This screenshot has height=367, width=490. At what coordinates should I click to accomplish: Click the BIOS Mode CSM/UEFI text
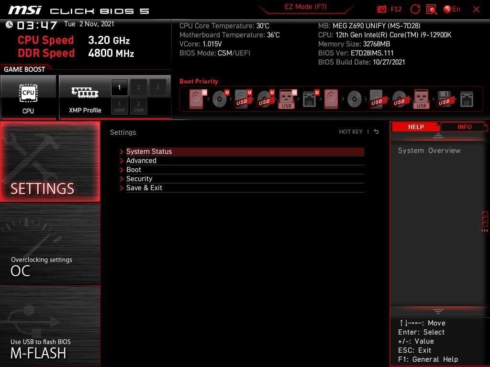pyautogui.click(x=215, y=53)
